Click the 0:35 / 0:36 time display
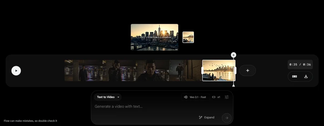This screenshot has width=324, height=126. pyautogui.click(x=300, y=65)
